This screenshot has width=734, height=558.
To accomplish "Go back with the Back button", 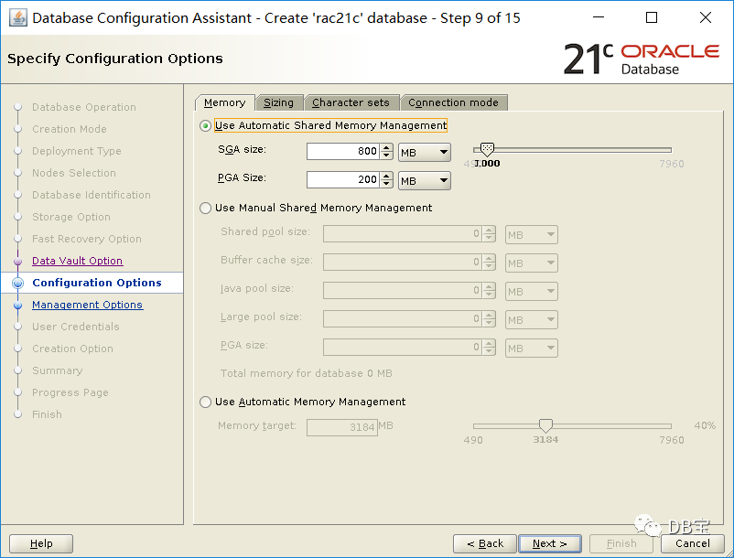I will [485, 543].
